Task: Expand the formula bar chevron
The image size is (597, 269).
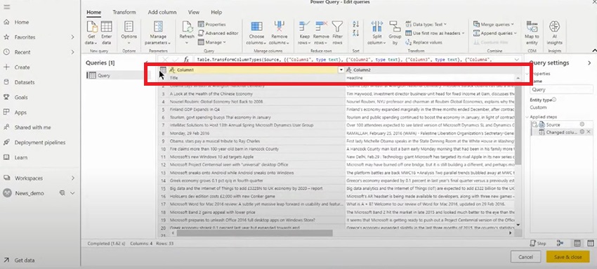Action: 517,60
